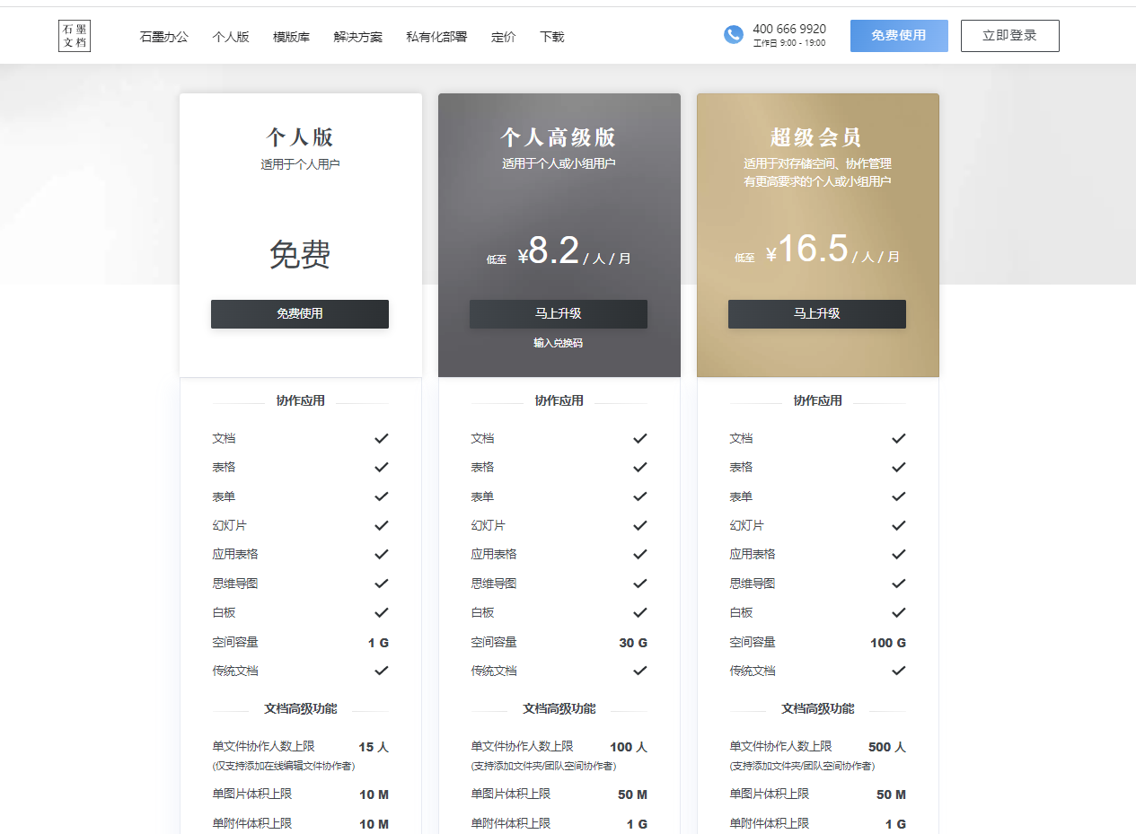The height and width of the screenshot is (834, 1136).
Task: Click the 文档 checkmark in the 个人版 column
Action: 382,438
